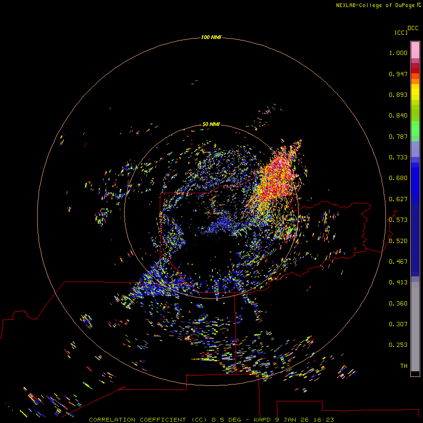Select the 0.787 legend value
This screenshot has width=423, height=423.
[x=398, y=136]
